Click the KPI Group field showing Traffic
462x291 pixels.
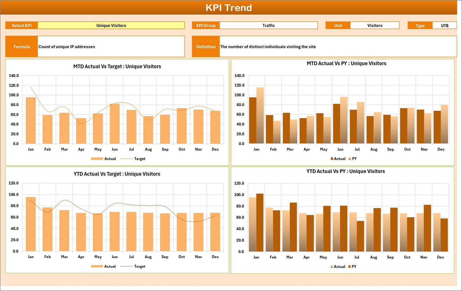coord(269,25)
